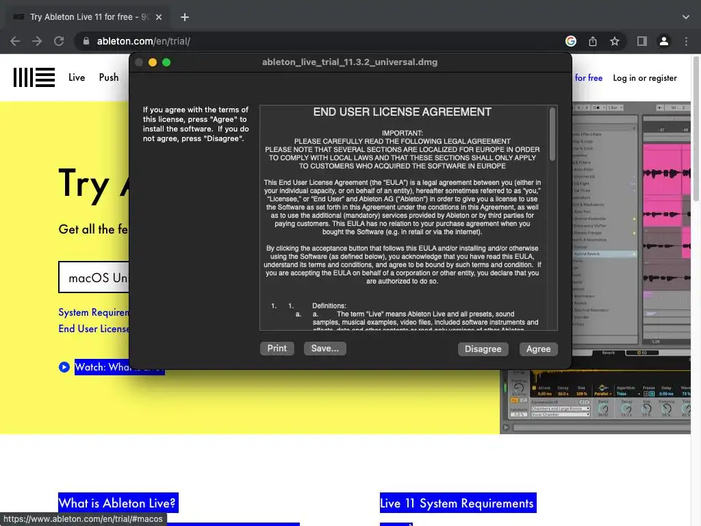Click the Ableton logo
Screen dimensions: 701x526
point(34,77)
